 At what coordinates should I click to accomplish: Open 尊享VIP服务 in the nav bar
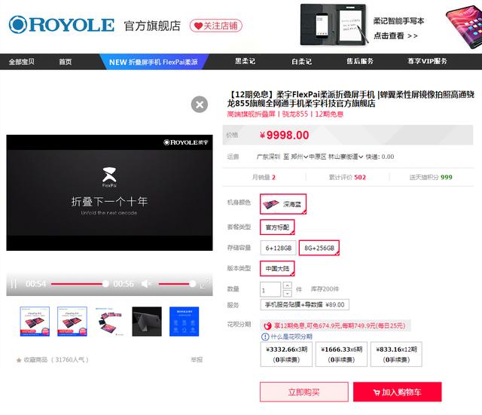coord(427,62)
